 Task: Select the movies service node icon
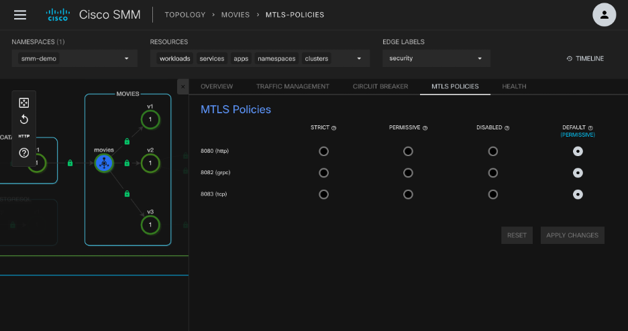click(x=103, y=163)
